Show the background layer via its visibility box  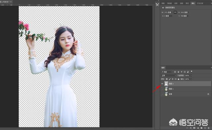coord(162,94)
